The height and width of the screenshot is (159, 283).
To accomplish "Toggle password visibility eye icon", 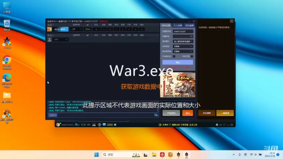I will click(x=191, y=36).
